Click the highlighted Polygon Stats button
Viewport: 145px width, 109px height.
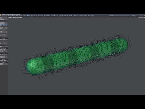coord(4,25)
